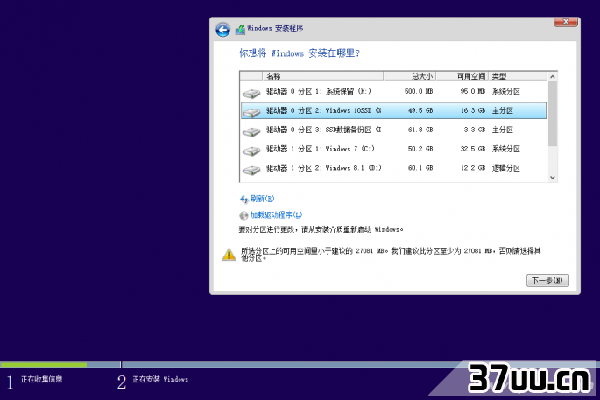Click the 16.3 GB free space cell

click(x=473, y=110)
